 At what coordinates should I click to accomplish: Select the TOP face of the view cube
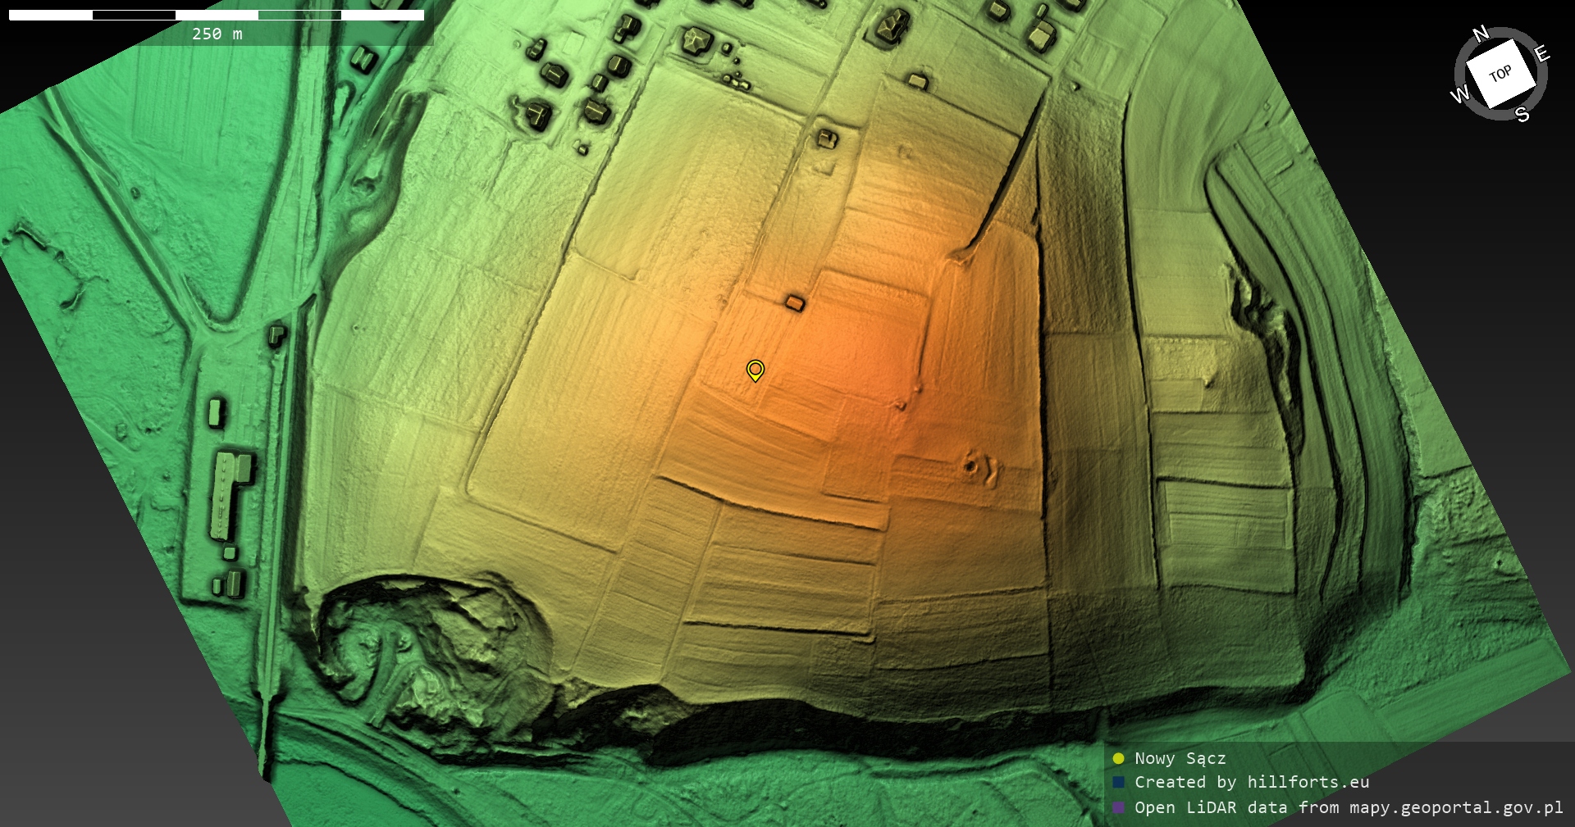tap(1500, 74)
